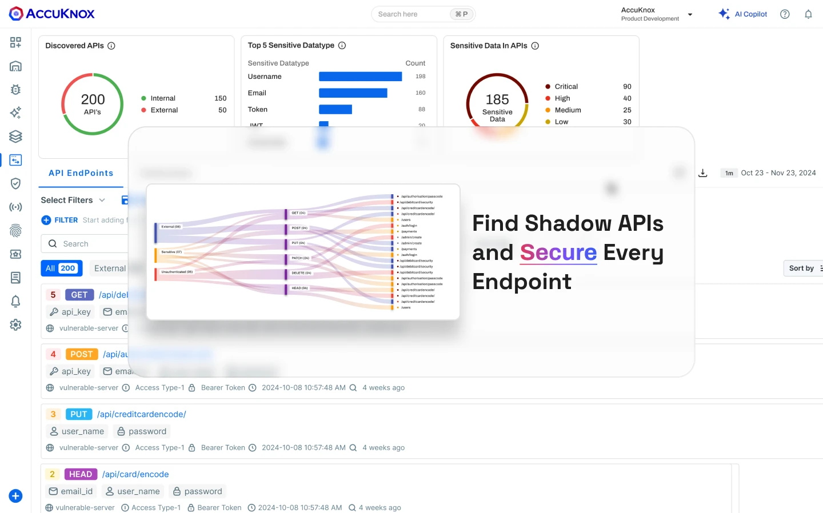Click the top Search here field

pyautogui.click(x=423, y=14)
